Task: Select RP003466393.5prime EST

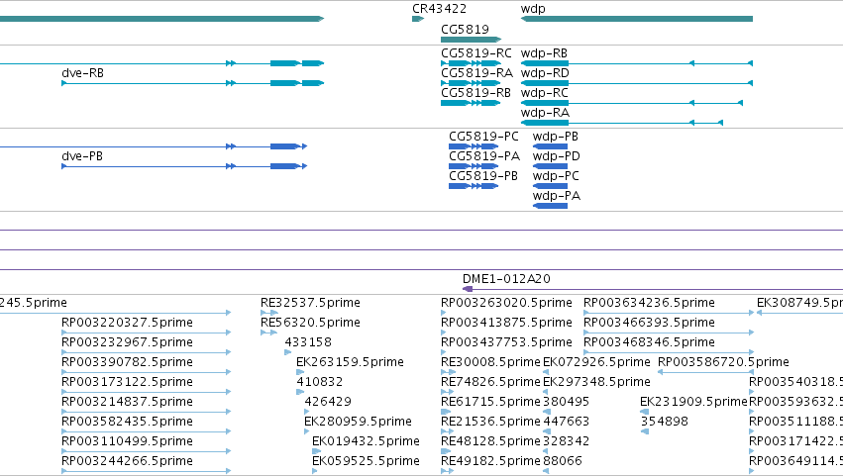Action: point(650,323)
